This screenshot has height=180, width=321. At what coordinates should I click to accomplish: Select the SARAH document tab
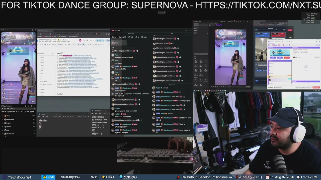point(42,57)
